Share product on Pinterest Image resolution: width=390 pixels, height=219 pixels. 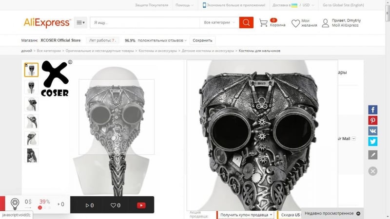(x=372, y=121)
